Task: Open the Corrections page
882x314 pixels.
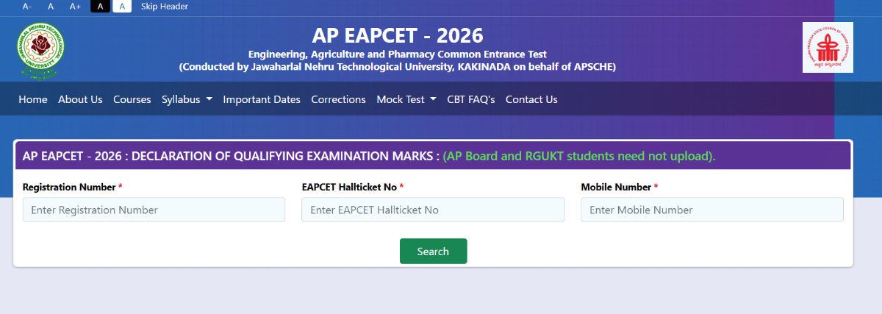Action: (x=338, y=99)
